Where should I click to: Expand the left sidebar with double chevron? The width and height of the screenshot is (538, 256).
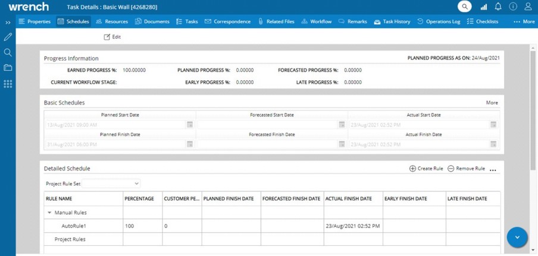pos(8,22)
